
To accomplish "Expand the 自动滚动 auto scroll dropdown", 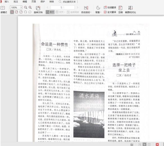I will point(86,10).
